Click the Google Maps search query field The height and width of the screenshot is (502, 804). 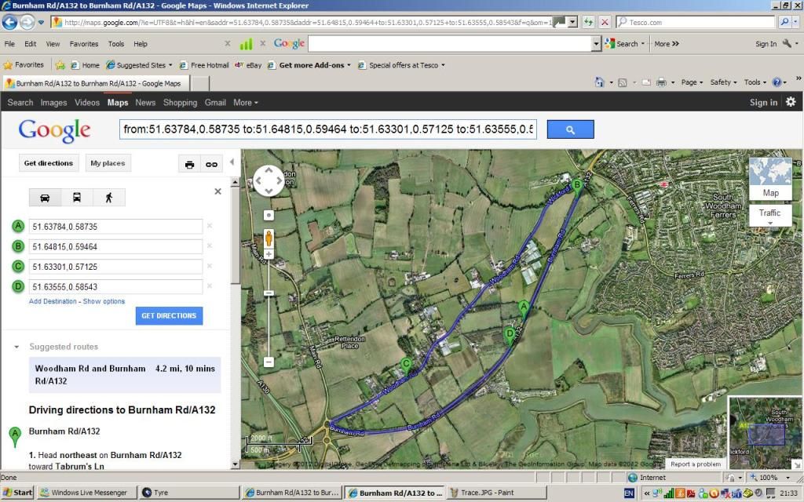(x=328, y=129)
